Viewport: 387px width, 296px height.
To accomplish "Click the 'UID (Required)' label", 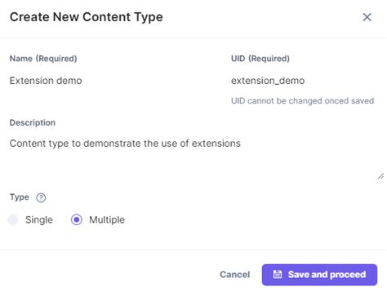I will click(x=260, y=59).
